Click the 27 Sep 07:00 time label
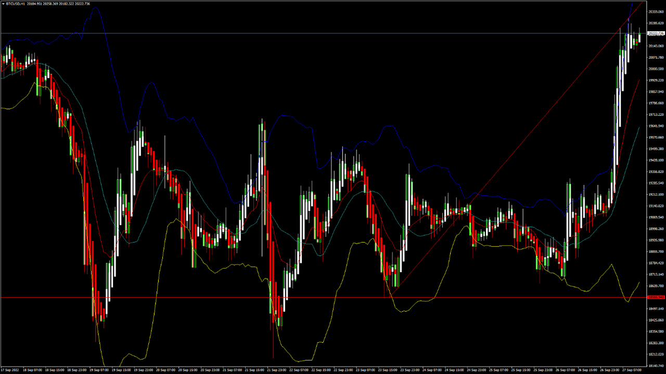Image resolution: width=666 pixels, height=374 pixels. point(632,370)
